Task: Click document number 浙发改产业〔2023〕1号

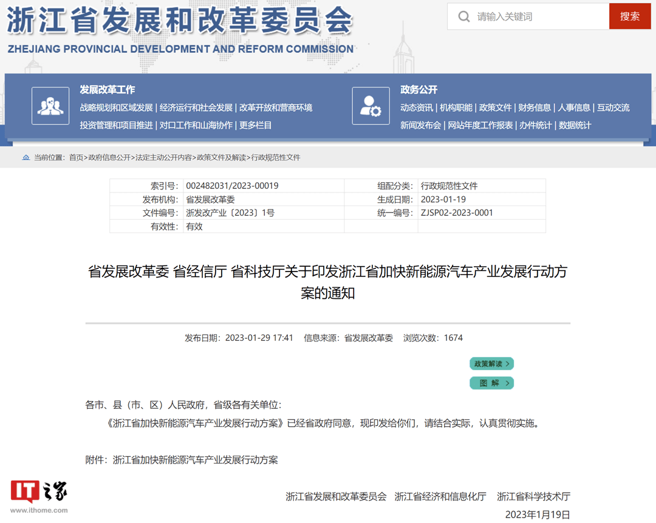Action: 230,213
